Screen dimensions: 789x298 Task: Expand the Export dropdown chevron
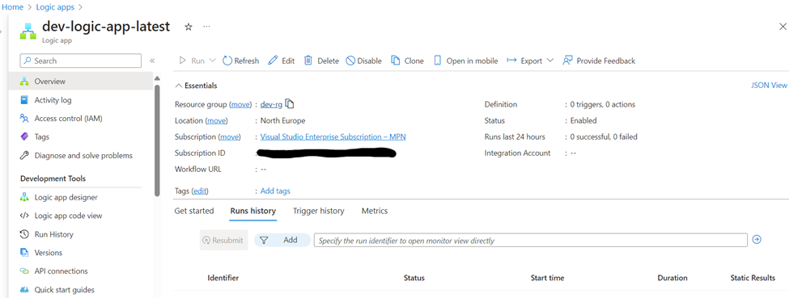[549, 61]
